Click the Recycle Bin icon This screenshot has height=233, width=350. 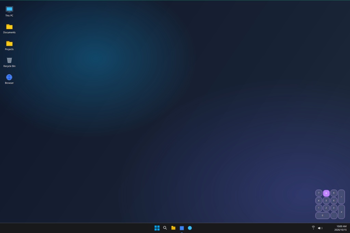(9, 62)
